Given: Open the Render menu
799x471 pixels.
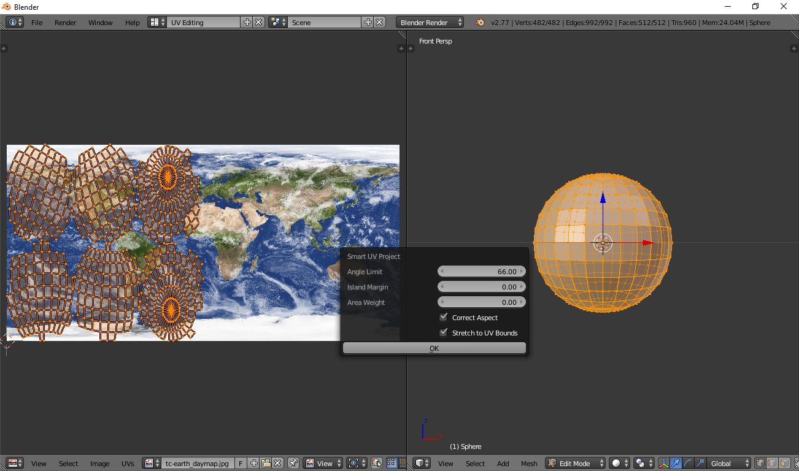Looking at the screenshot, I should pyautogui.click(x=65, y=23).
